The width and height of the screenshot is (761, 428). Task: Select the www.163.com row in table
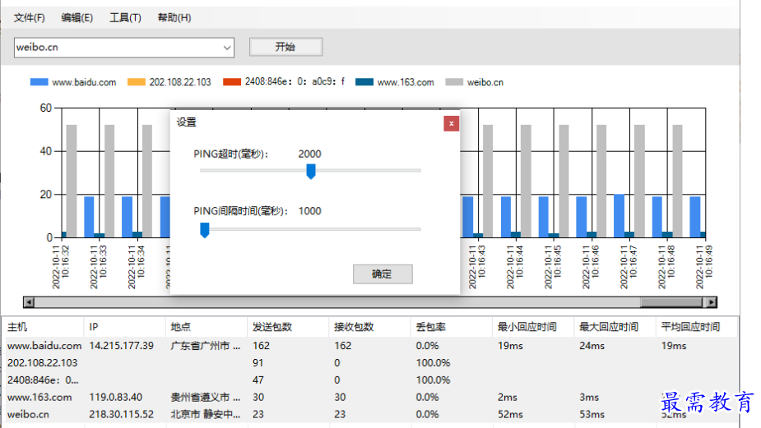370,397
